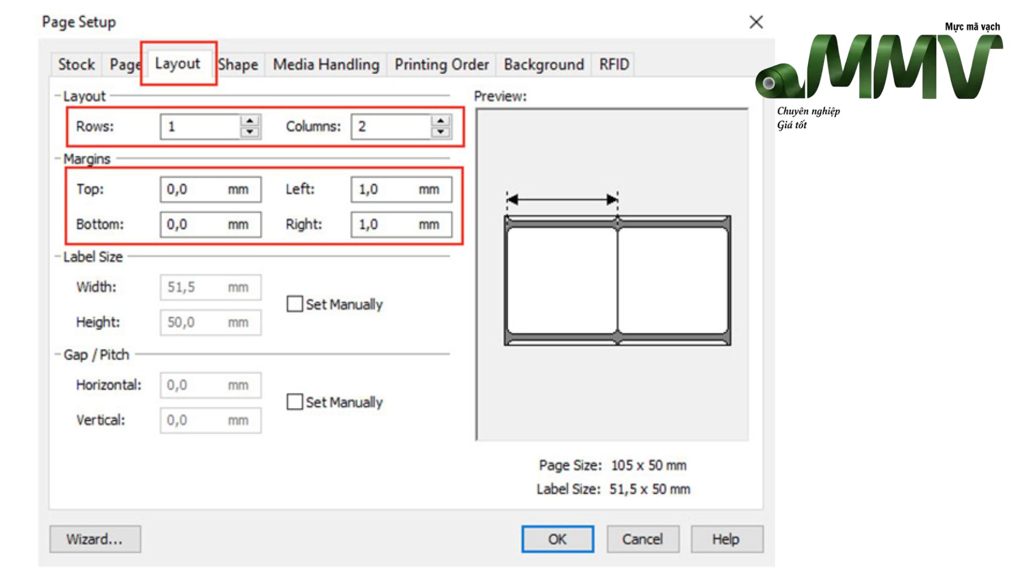Click the label Width field
This screenshot has height=568, width=1010.
(210, 287)
